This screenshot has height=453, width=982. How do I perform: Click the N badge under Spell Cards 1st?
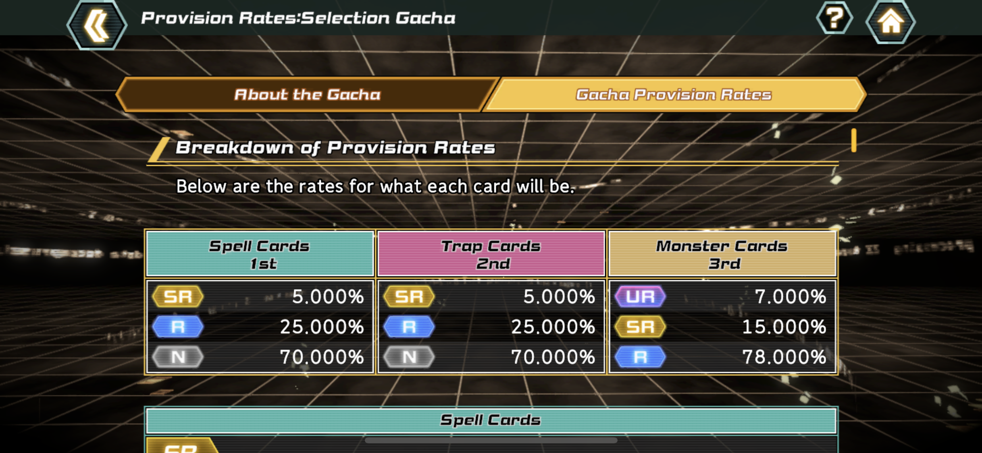pyautogui.click(x=178, y=357)
